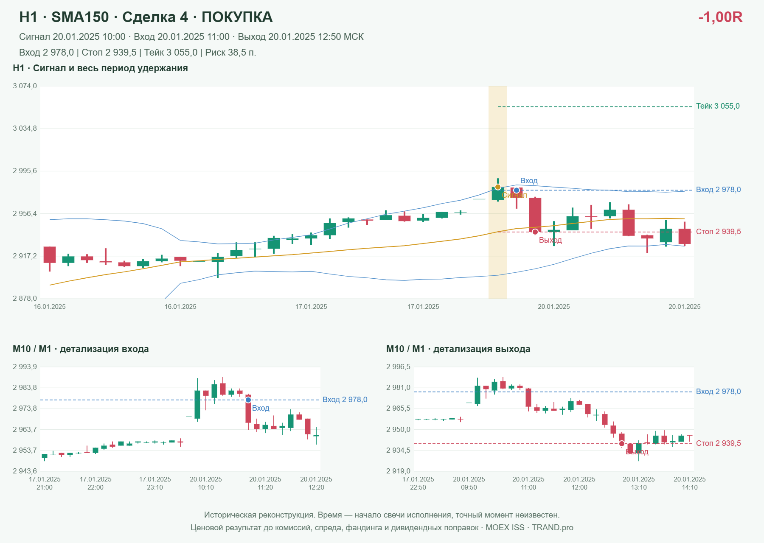The image size is (764, 543).
Task: Click the 'Вход 2 978,0' label on H1 chart
Action: tap(719, 190)
